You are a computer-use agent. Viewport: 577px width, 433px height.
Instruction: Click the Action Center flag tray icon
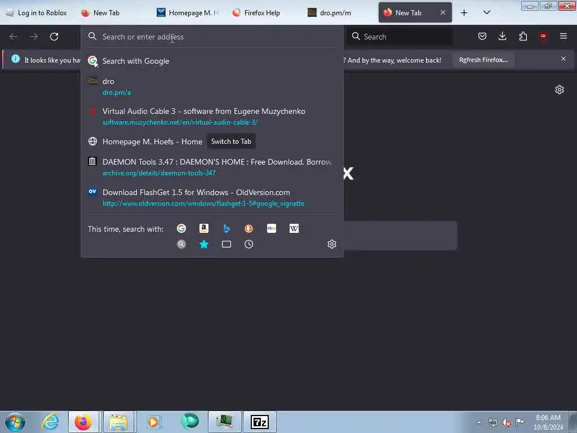[520, 422]
